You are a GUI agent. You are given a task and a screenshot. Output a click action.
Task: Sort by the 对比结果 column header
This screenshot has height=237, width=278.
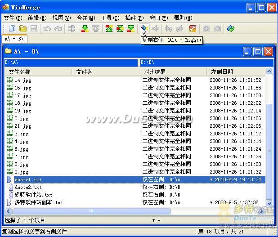173,72
